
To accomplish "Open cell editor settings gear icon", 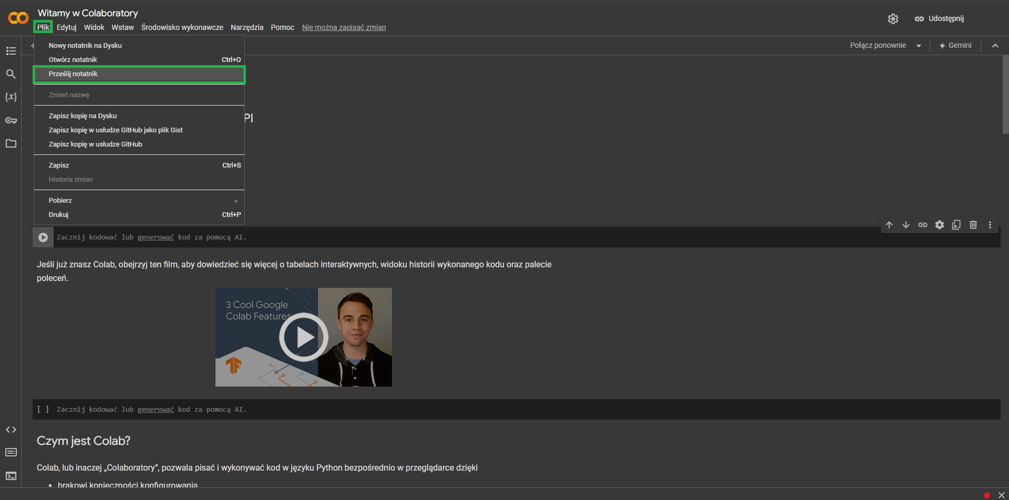I will coord(940,225).
